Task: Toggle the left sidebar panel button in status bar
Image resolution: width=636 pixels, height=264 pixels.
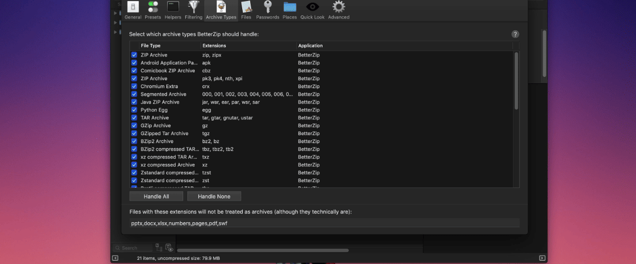Action: point(115,258)
